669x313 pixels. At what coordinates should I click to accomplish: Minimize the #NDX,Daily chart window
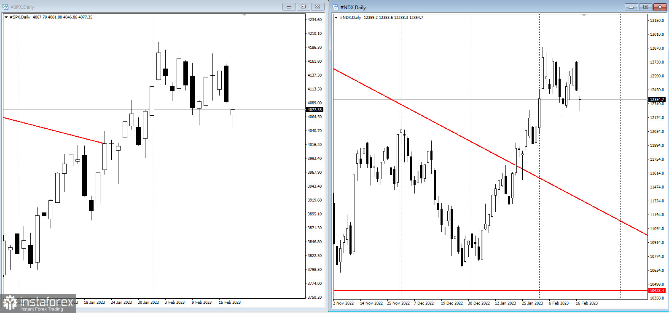(631, 7)
